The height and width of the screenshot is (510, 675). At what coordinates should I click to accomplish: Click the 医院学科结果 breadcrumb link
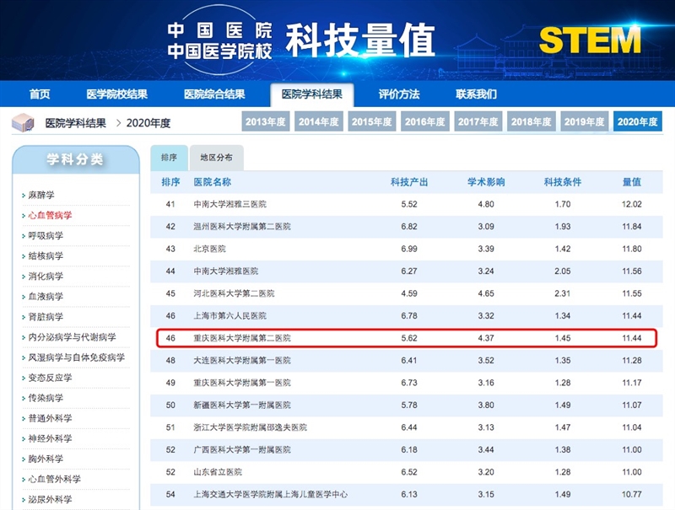pos(76,123)
